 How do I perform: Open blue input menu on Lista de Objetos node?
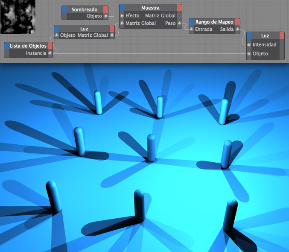point(7,46)
